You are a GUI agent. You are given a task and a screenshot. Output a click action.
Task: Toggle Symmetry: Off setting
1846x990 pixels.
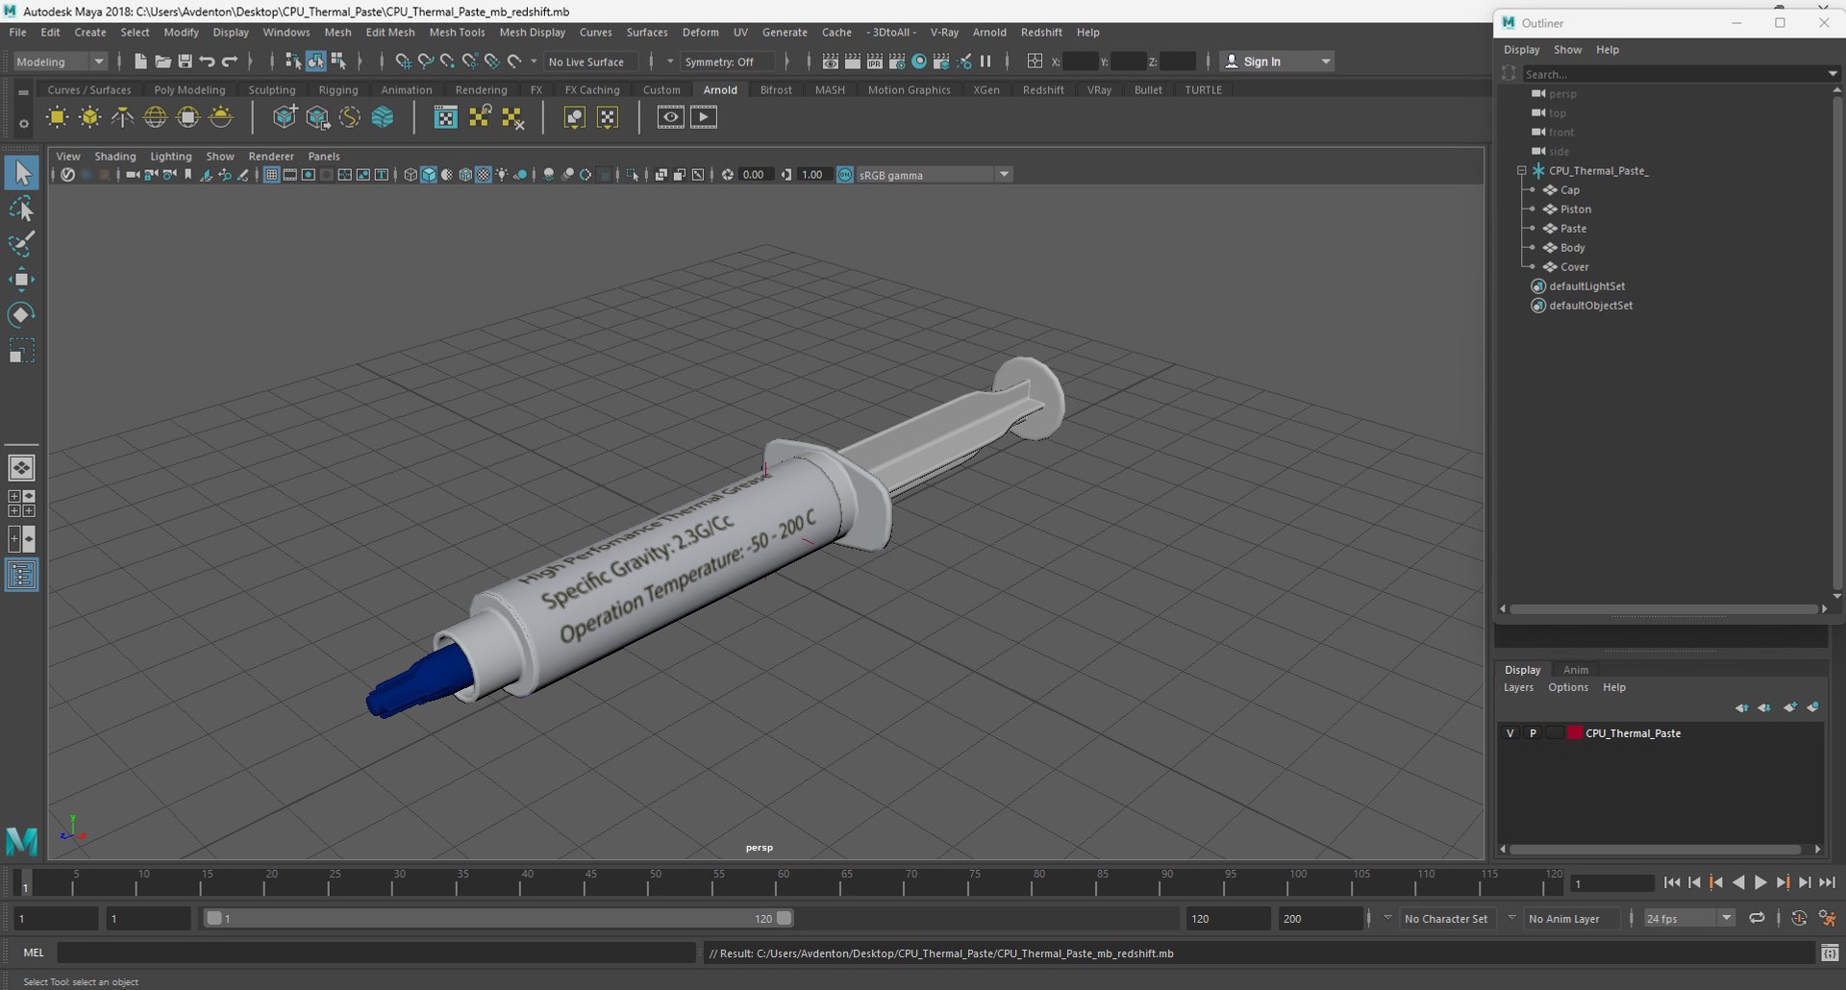pyautogui.click(x=727, y=62)
